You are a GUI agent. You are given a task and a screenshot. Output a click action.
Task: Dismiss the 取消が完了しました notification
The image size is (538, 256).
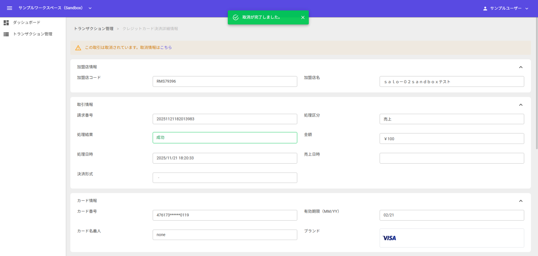(303, 17)
